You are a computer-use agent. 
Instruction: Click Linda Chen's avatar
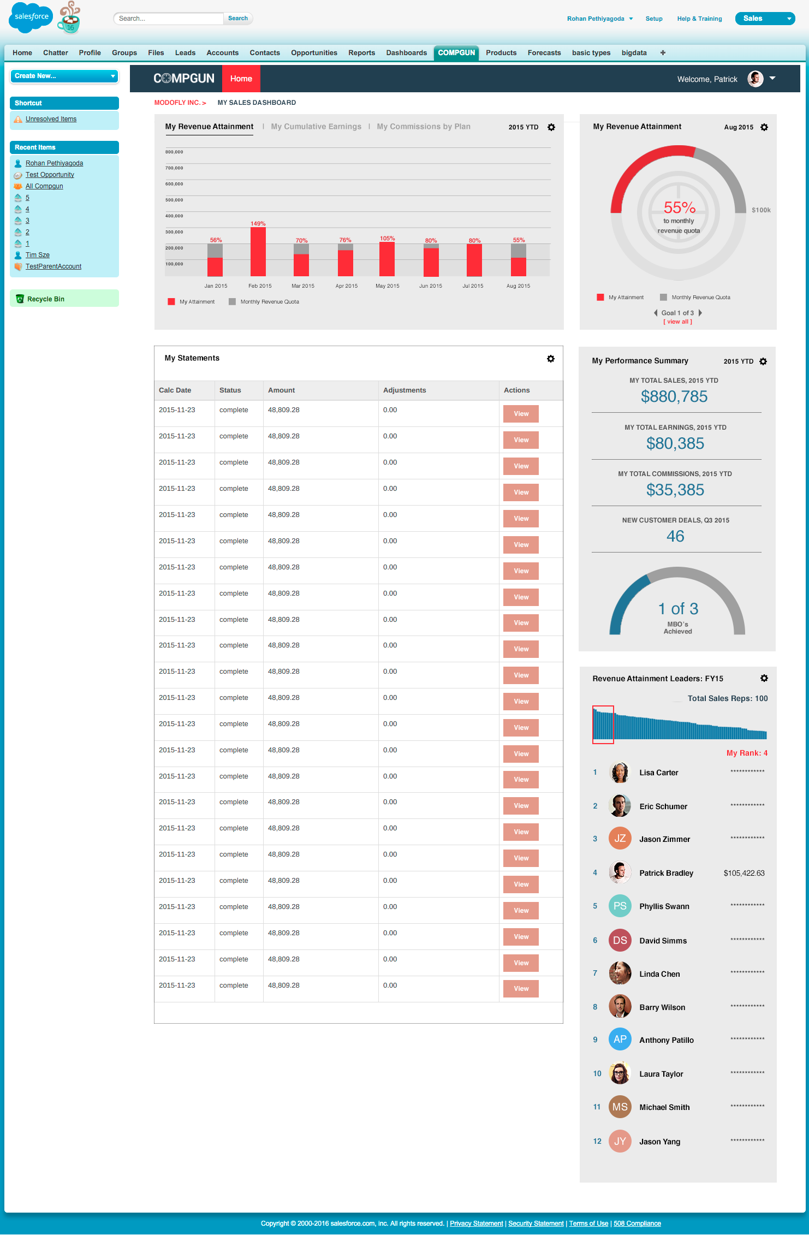pos(620,973)
